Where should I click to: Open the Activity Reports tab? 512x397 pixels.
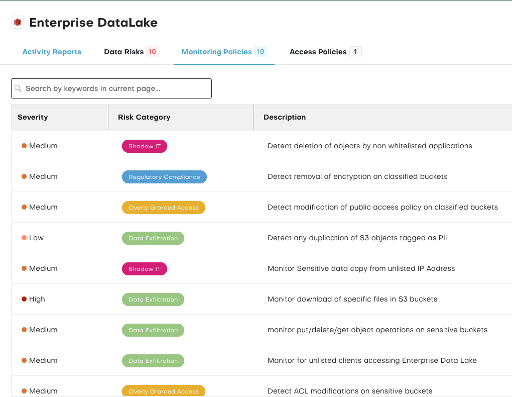[x=52, y=52]
